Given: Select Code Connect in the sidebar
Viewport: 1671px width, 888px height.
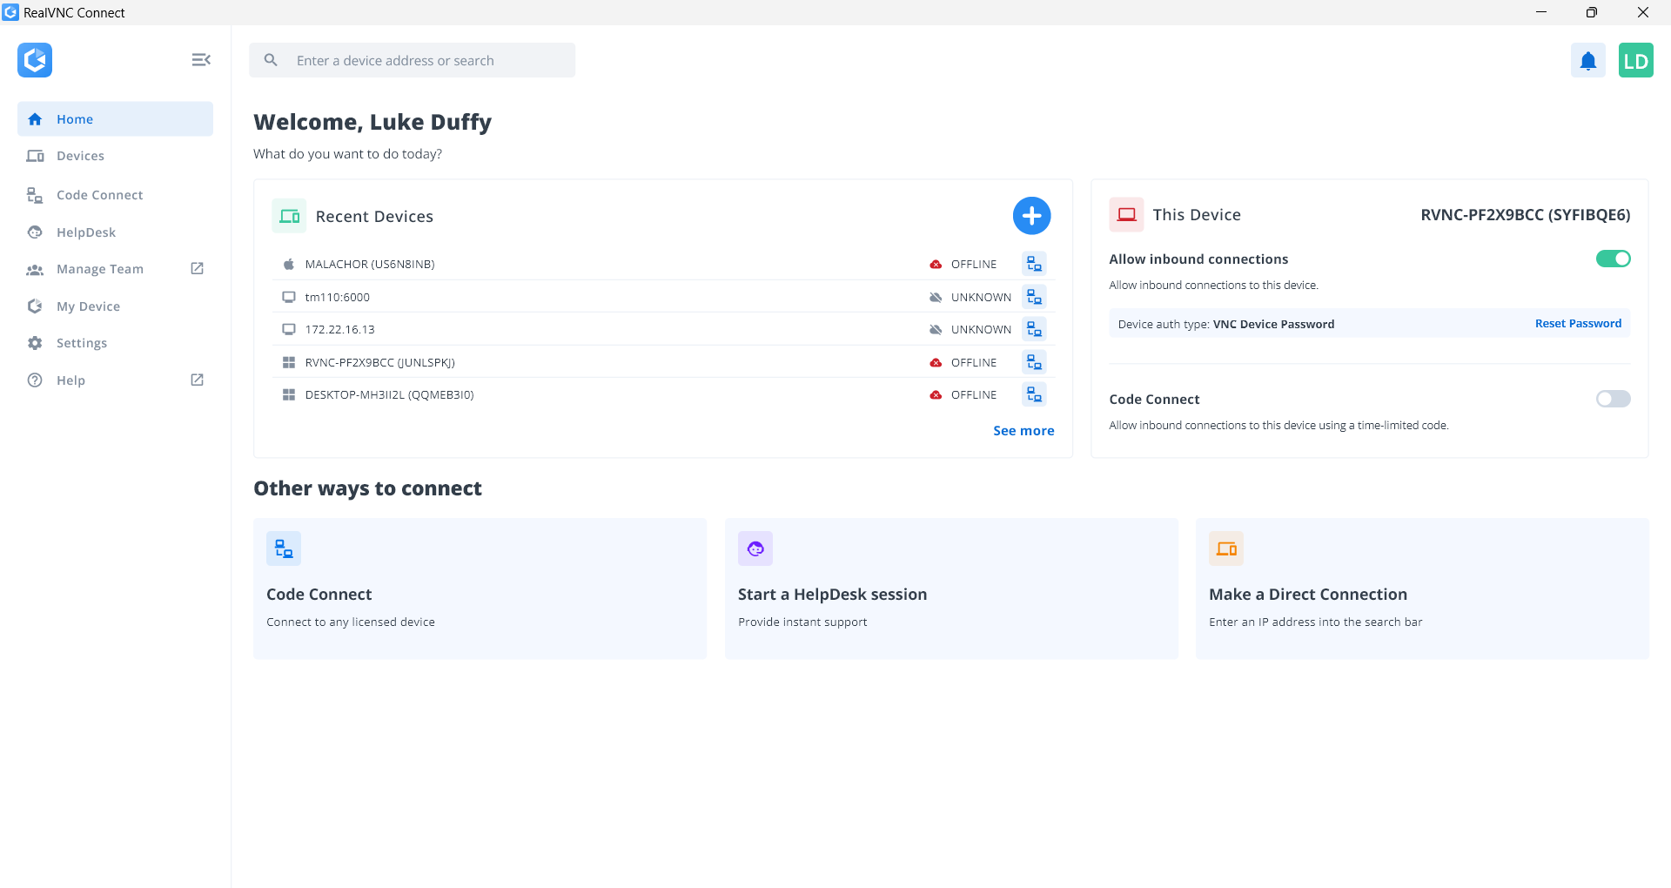Looking at the screenshot, I should click(98, 195).
